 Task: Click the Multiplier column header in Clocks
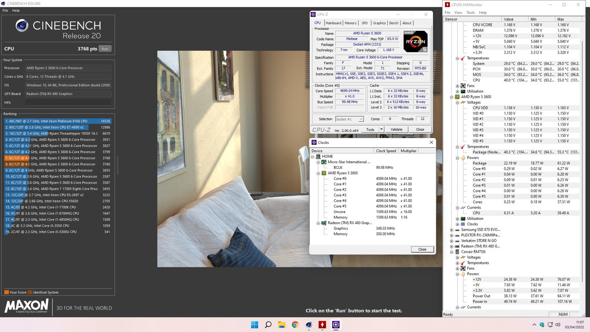pos(408,151)
